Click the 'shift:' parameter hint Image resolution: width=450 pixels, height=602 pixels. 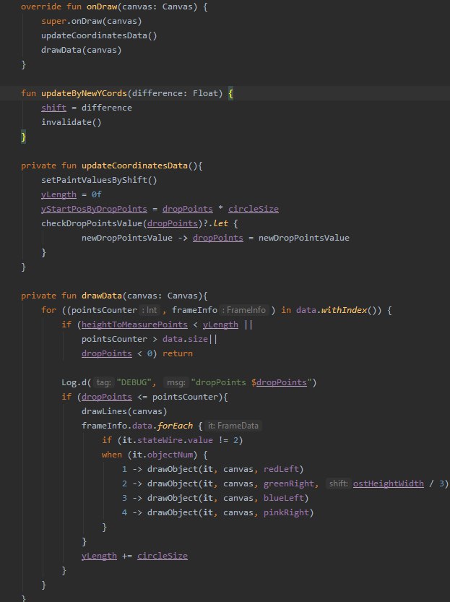pos(338,483)
